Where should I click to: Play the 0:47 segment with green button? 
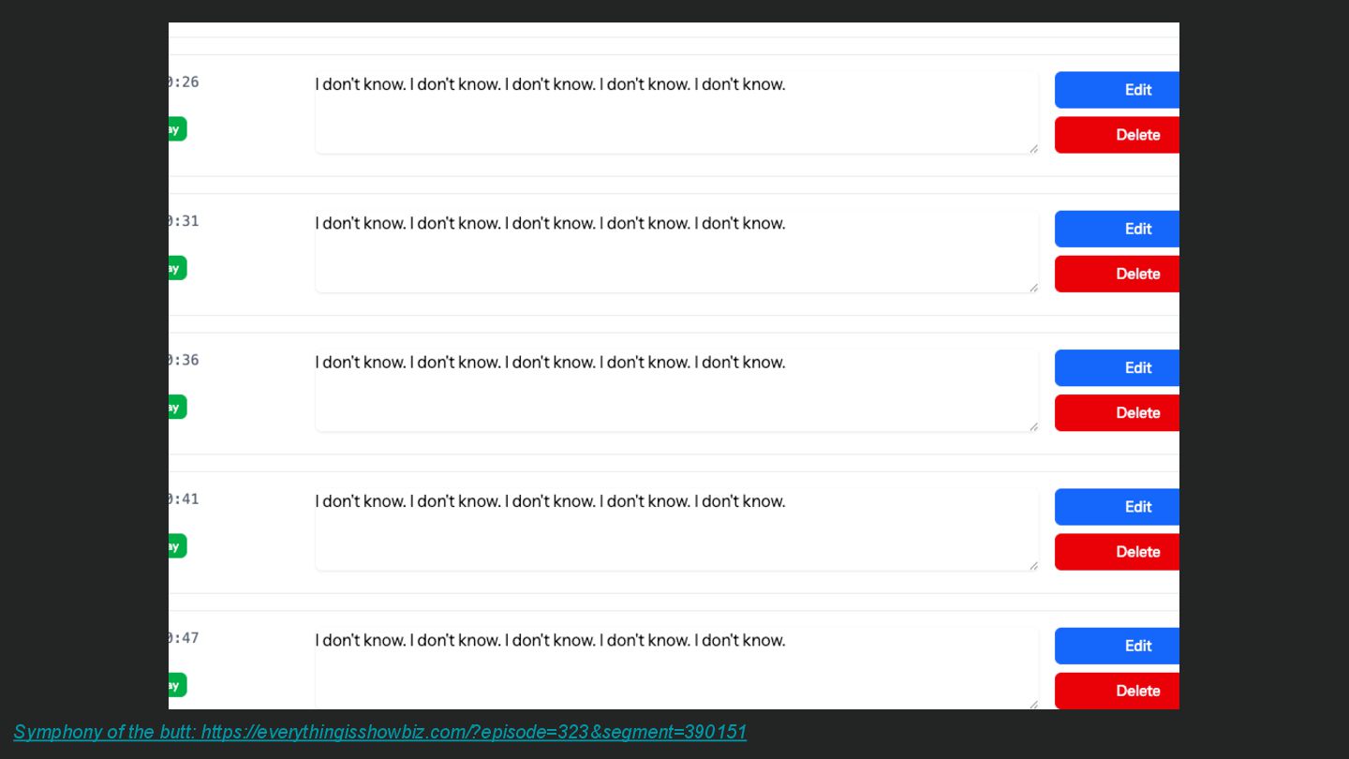point(178,685)
